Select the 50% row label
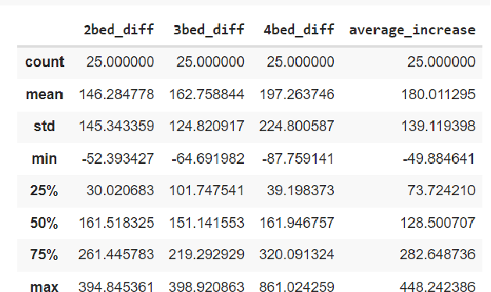491x292 pixels. click(44, 223)
